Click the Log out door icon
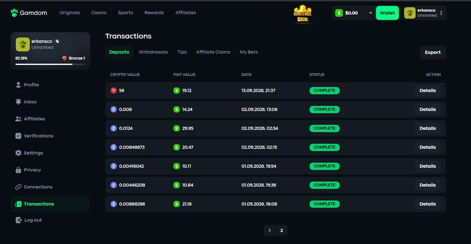The height and width of the screenshot is (244, 471). click(18, 220)
